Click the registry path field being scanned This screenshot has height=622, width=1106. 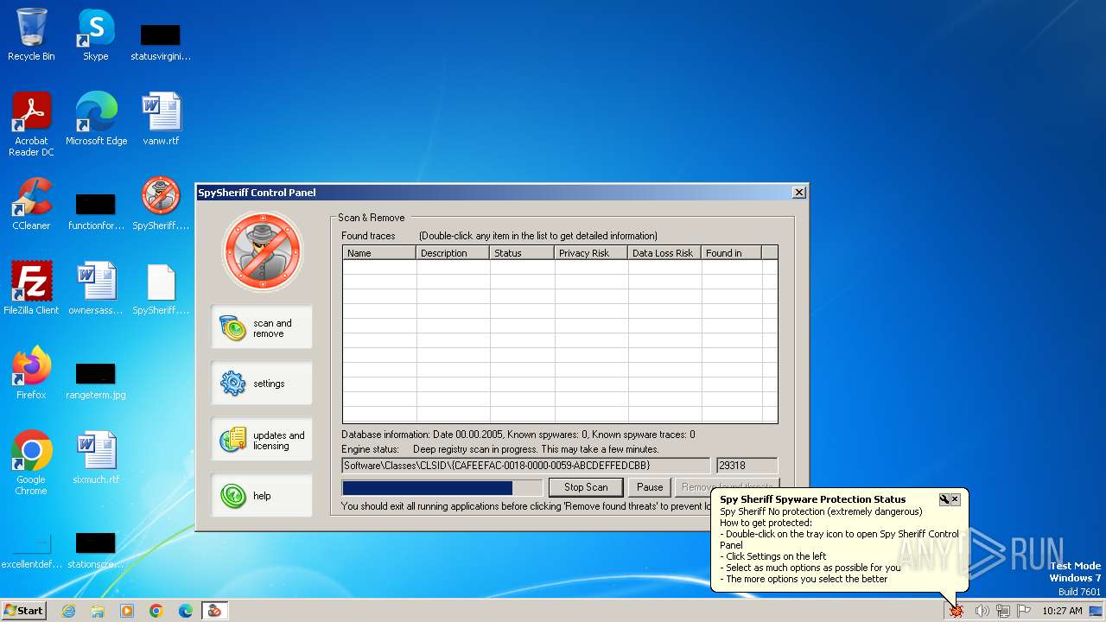pos(526,466)
